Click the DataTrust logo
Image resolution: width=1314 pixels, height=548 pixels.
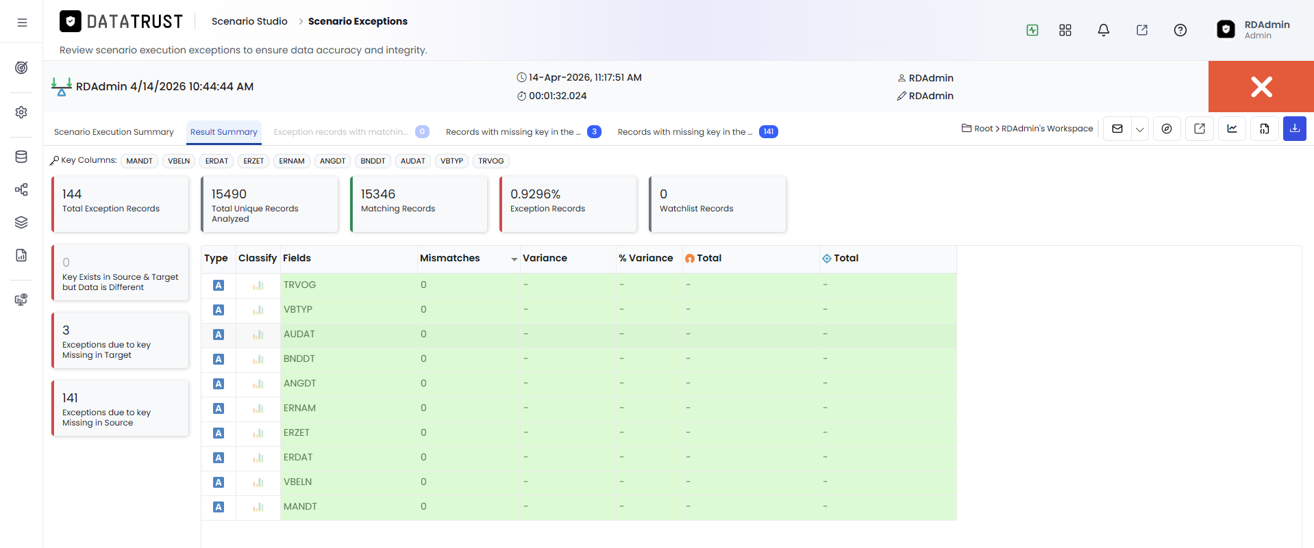coord(121,22)
